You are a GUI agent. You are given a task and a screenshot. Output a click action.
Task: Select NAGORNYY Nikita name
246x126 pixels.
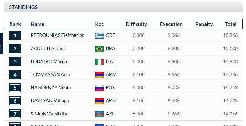(51, 88)
